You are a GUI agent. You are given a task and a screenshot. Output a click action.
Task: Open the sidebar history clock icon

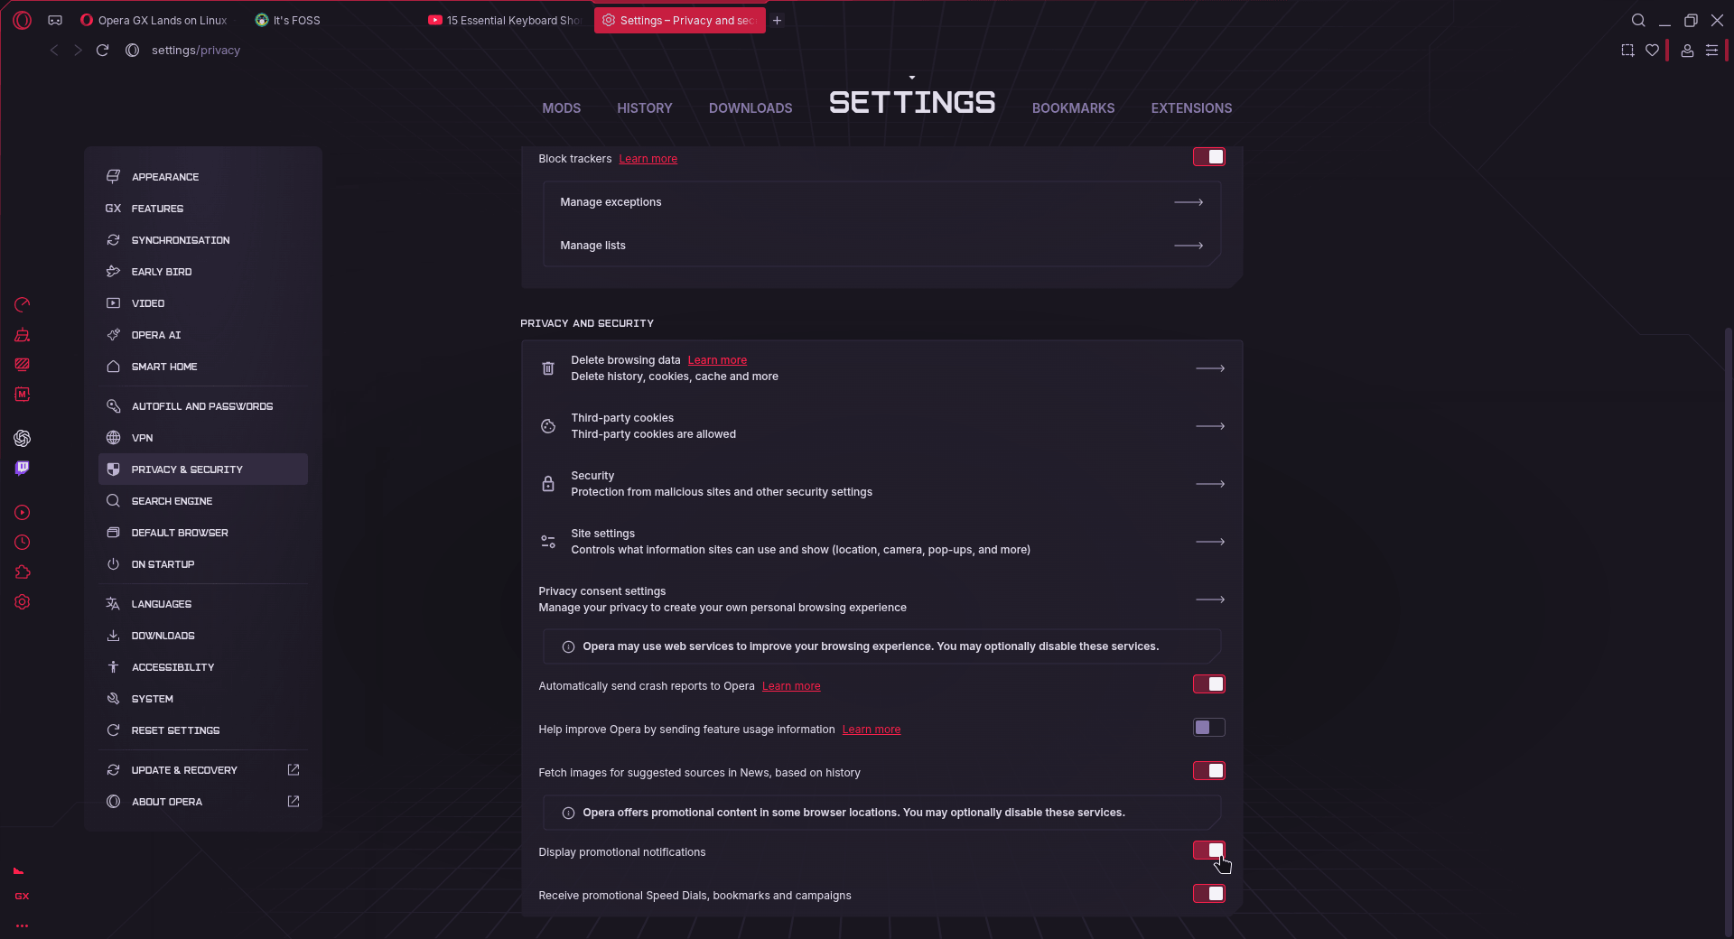[x=23, y=543]
